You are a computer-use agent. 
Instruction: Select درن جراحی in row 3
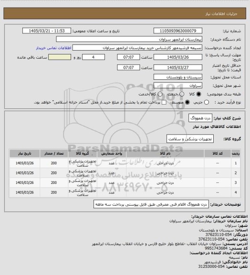pyautogui.click(x=165, y=183)
